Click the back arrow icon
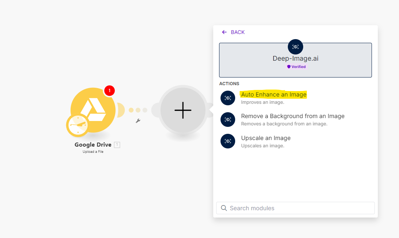This screenshot has width=399, height=238. coord(224,32)
